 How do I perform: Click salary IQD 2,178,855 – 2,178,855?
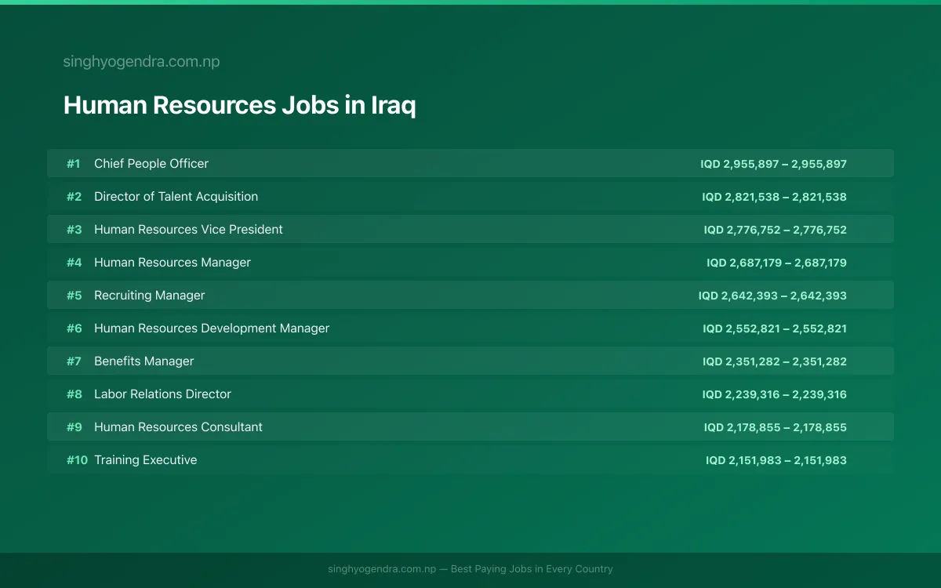click(x=776, y=427)
